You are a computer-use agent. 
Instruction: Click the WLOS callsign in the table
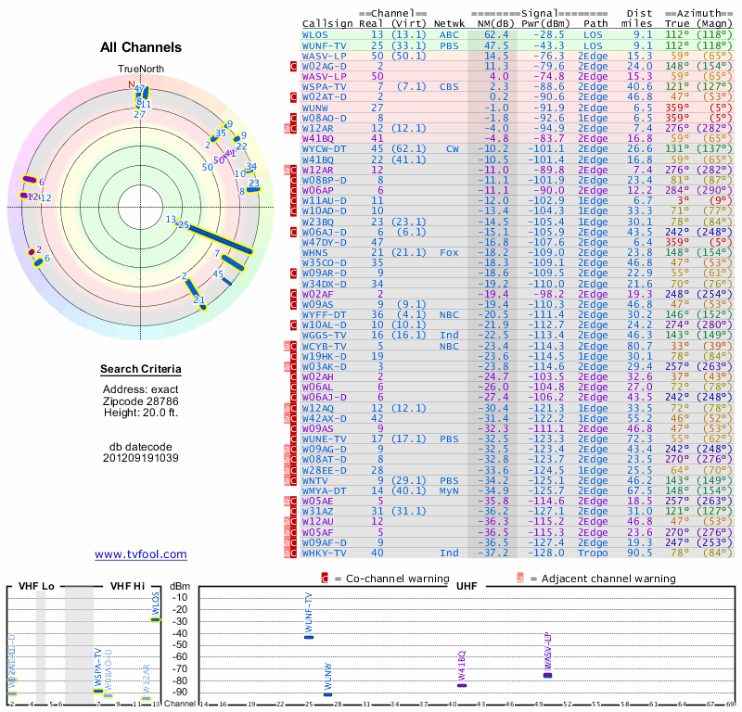coord(315,34)
